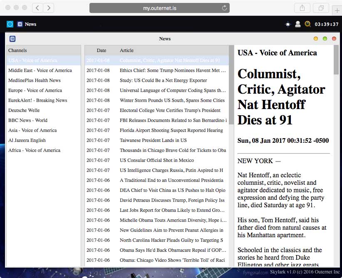Open article Michelle Obama Touts American Diversity
The width and height of the screenshot is (342, 278).
click(156, 220)
